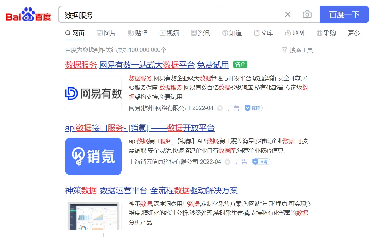Open the 神策数据 result link
Viewport: 376px width, 237px height.
tap(151, 190)
